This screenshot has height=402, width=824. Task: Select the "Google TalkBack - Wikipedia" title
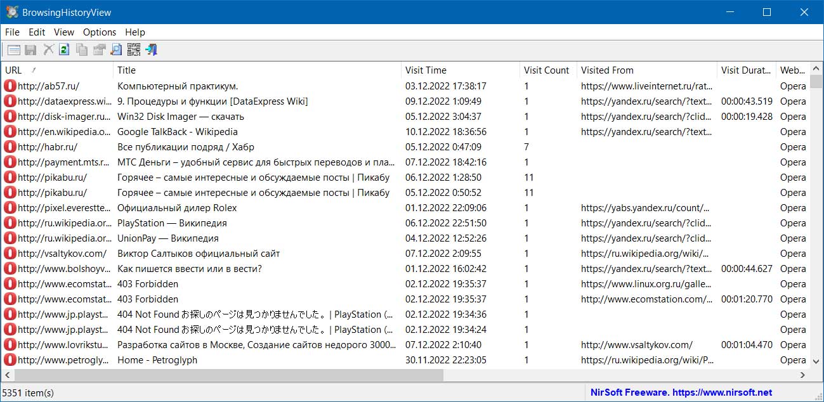[178, 131]
